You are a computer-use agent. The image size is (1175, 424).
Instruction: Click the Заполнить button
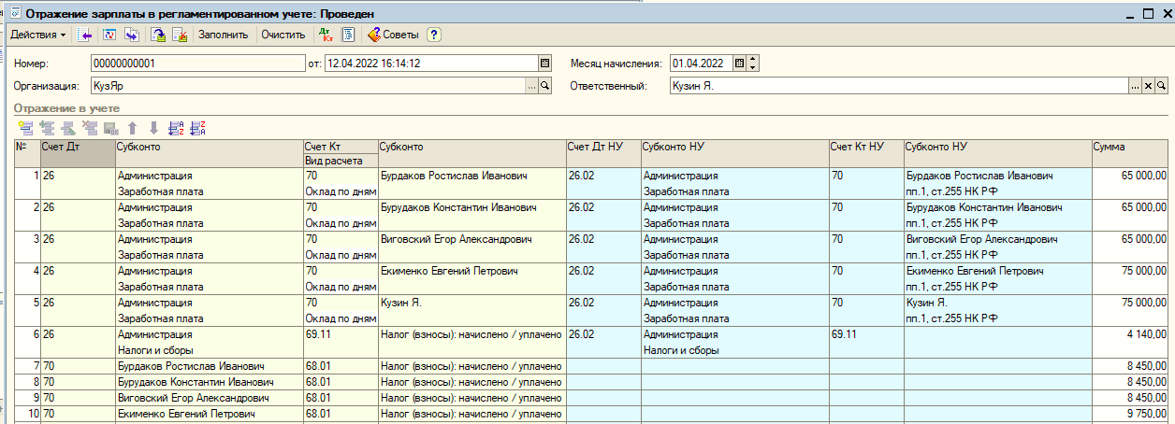coord(223,35)
